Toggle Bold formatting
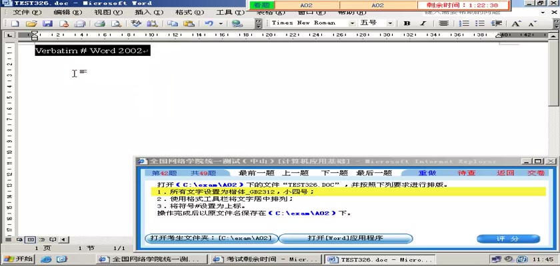560x266 pixels. 407,23
